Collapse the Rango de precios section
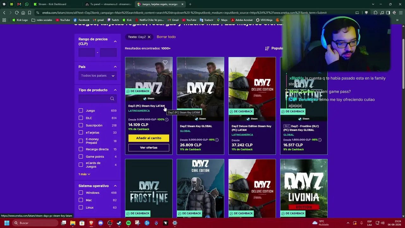 (x=115, y=41)
